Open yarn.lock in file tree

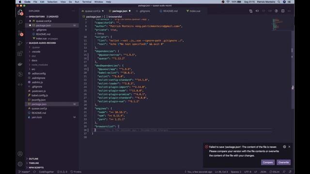(37, 117)
